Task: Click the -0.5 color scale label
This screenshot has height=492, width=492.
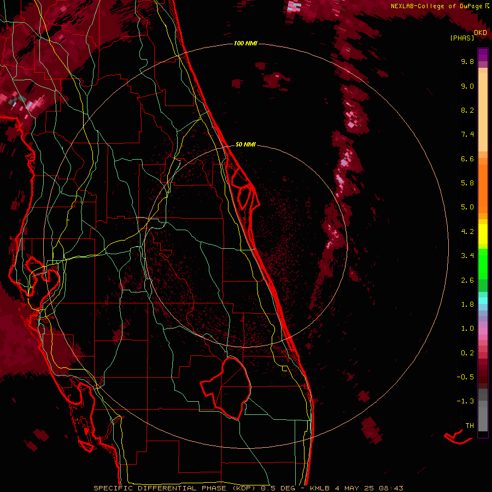Action: [x=465, y=377]
